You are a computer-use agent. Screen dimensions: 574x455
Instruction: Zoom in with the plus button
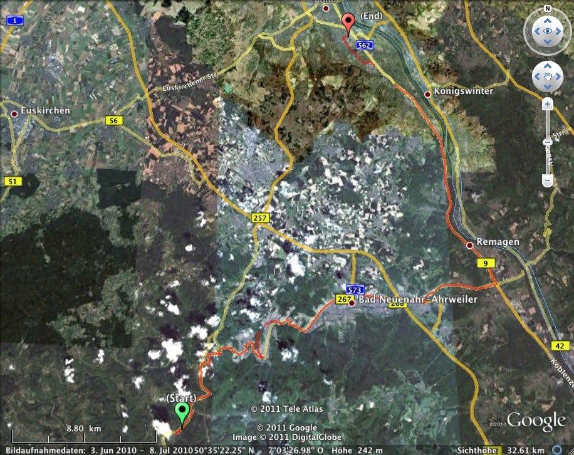pos(548,104)
